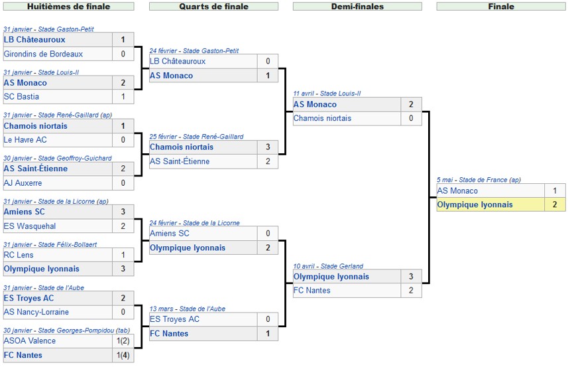The image size is (568, 367).
Task: Click the "Quarts de finale" column header
Action: point(213,7)
